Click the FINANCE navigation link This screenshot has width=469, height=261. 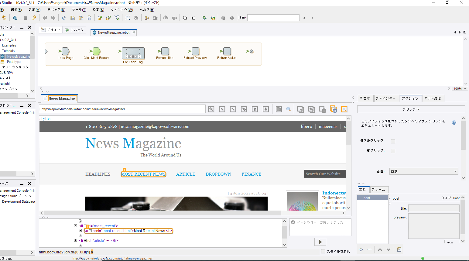[x=252, y=174]
